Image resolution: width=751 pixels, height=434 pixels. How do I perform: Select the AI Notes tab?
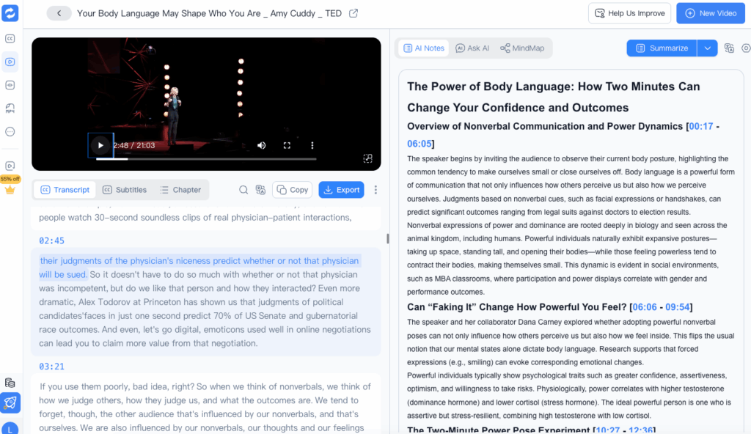coord(425,48)
